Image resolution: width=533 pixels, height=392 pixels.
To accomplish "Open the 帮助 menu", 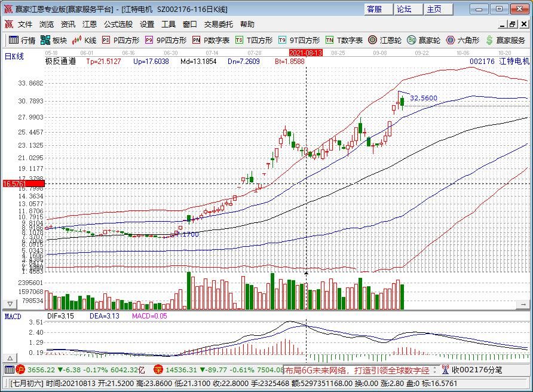I will pos(247,24).
